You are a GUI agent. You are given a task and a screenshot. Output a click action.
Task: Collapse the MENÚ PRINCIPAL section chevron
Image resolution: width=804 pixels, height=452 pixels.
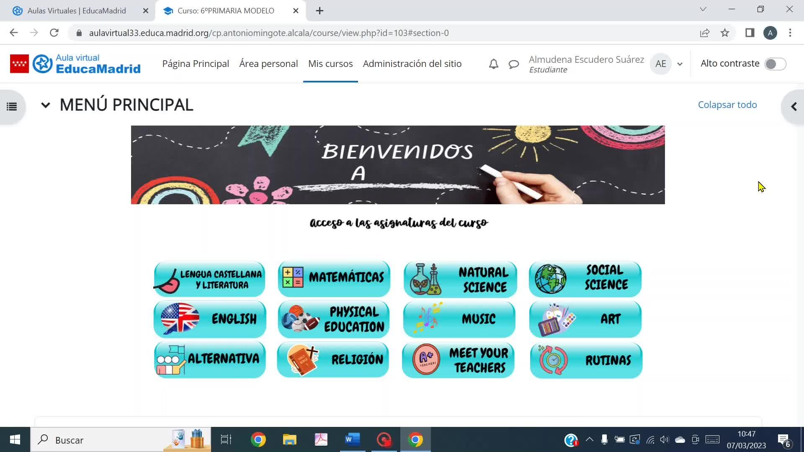point(46,105)
